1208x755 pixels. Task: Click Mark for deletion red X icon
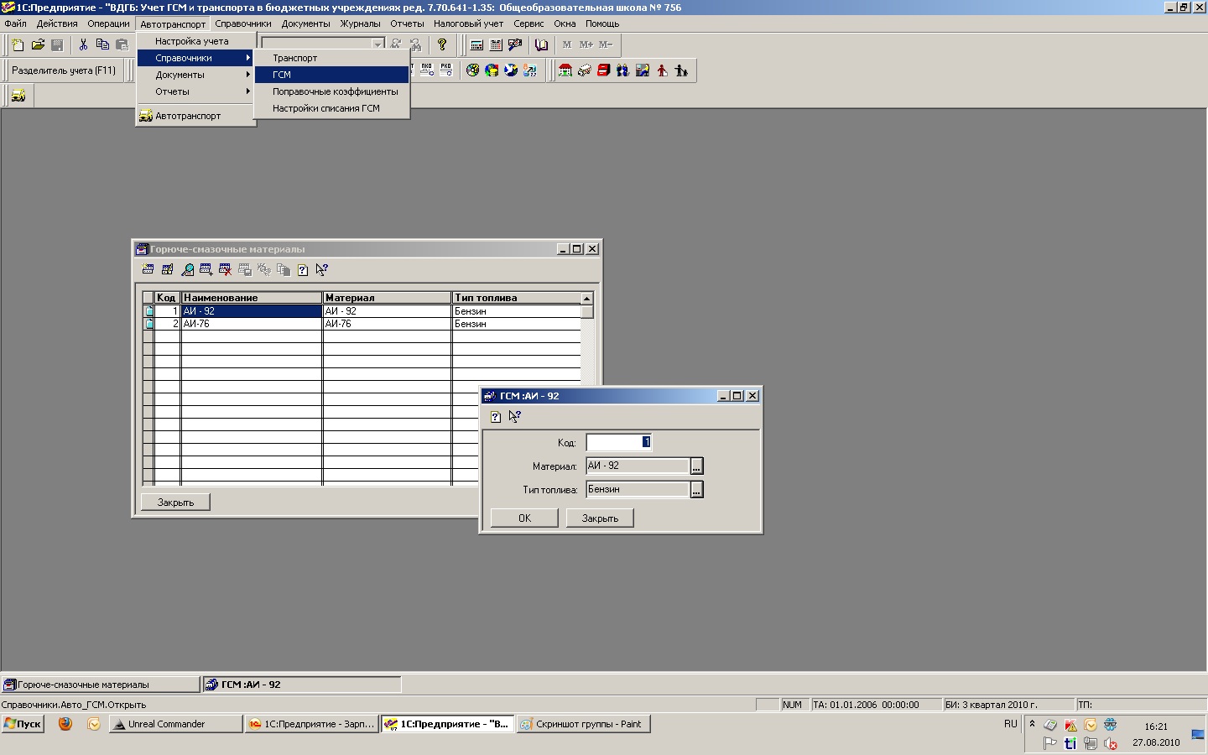pyautogui.click(x=225, y=269)
